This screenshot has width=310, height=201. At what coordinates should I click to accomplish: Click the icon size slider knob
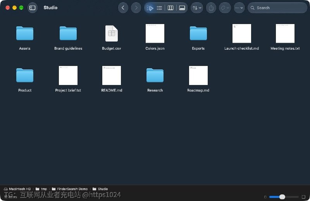coord(282,197)
